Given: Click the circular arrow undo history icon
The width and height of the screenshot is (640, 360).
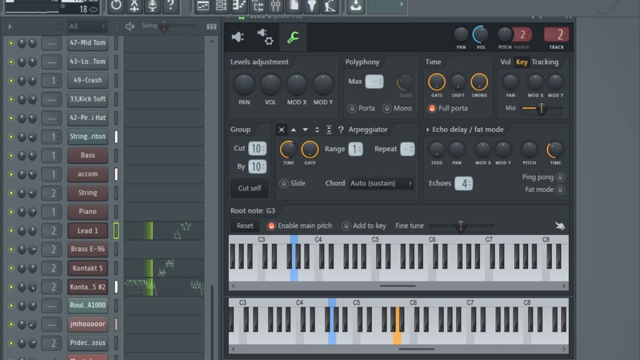Looking at the screenshot, I should coord(116,6).
